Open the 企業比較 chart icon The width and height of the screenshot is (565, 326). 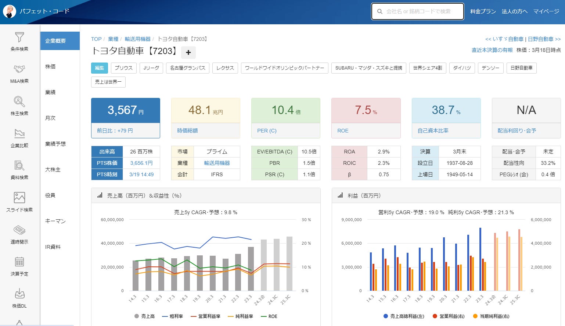(x=19, y=134)
